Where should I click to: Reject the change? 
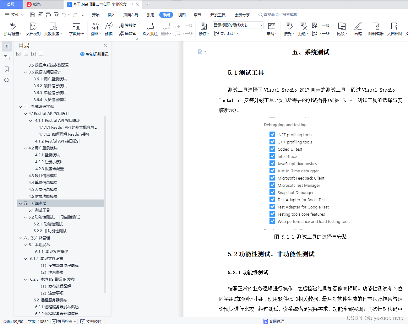point(303,29)
